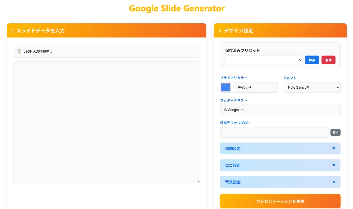This screenshot has height=209, width=353.
Task: Open the 保存済みプリセット dropdown
Action: [264, 60]
